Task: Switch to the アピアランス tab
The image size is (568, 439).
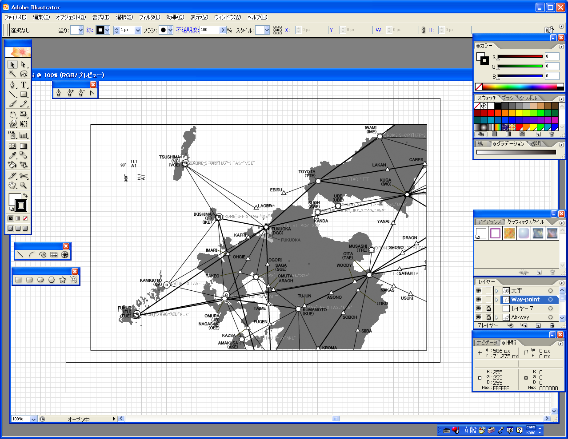Action: (x=489, y=222)
